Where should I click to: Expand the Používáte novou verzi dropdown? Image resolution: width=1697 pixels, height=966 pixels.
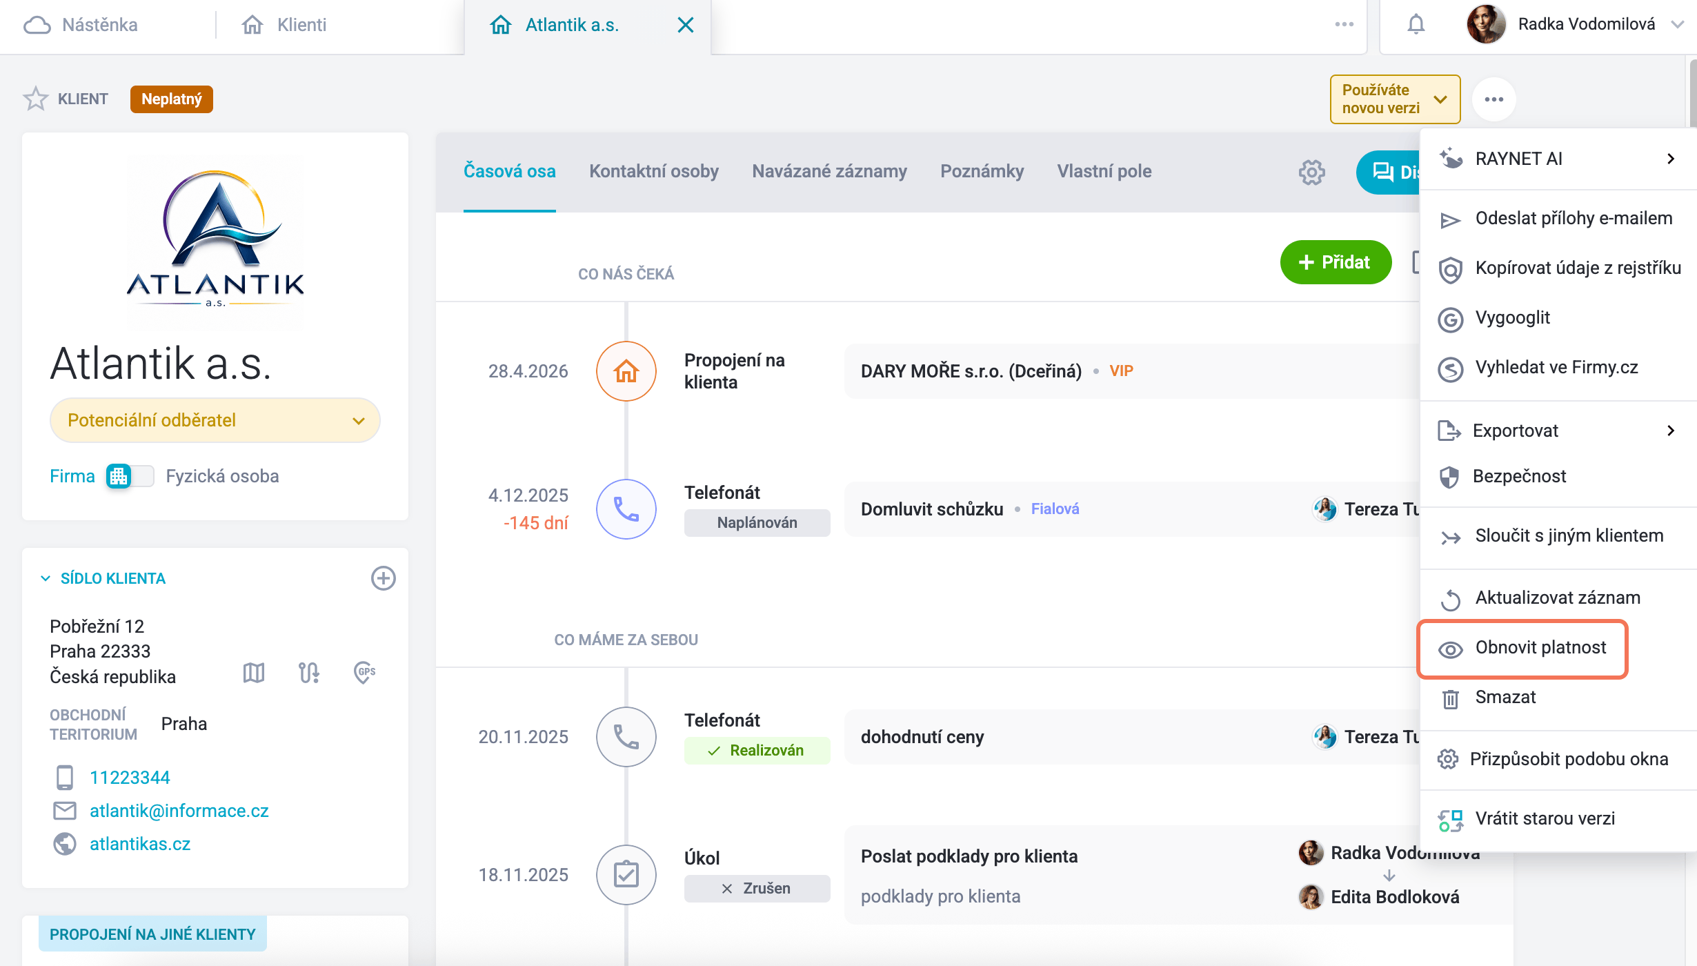(1395, 99)
